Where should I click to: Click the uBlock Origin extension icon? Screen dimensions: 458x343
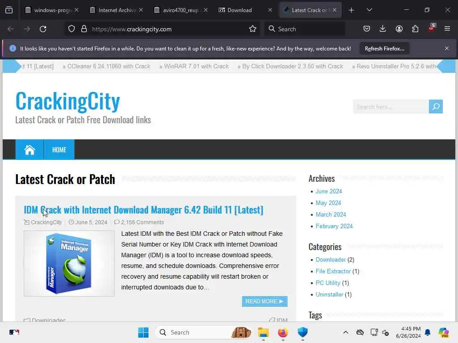[x=432, y=28]
